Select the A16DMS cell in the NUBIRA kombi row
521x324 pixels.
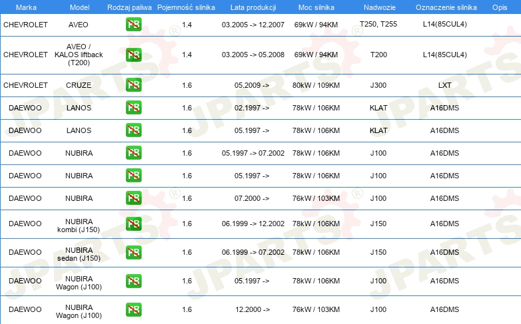pos(444,224)
